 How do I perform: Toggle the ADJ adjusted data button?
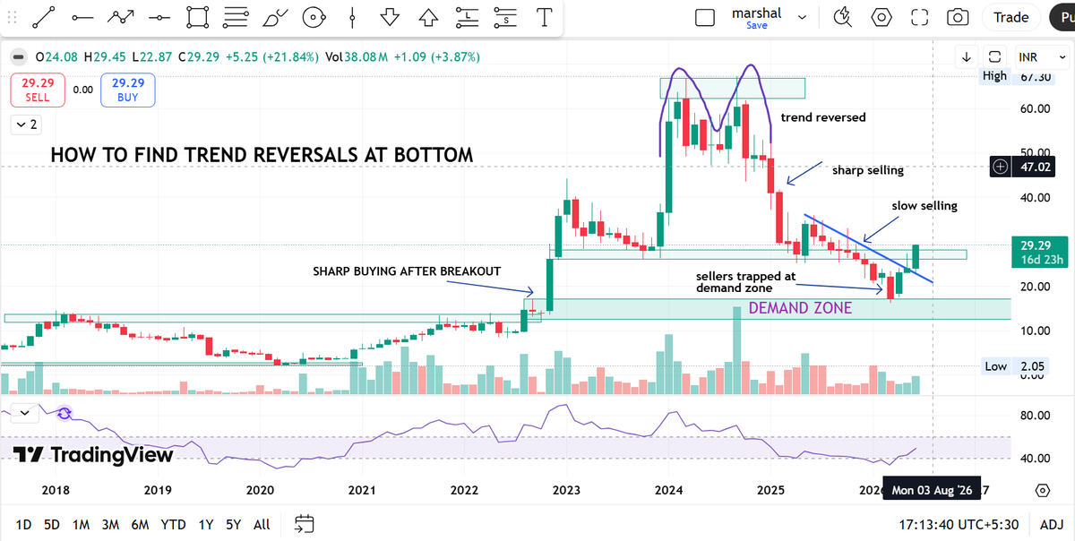point(1051,523)
